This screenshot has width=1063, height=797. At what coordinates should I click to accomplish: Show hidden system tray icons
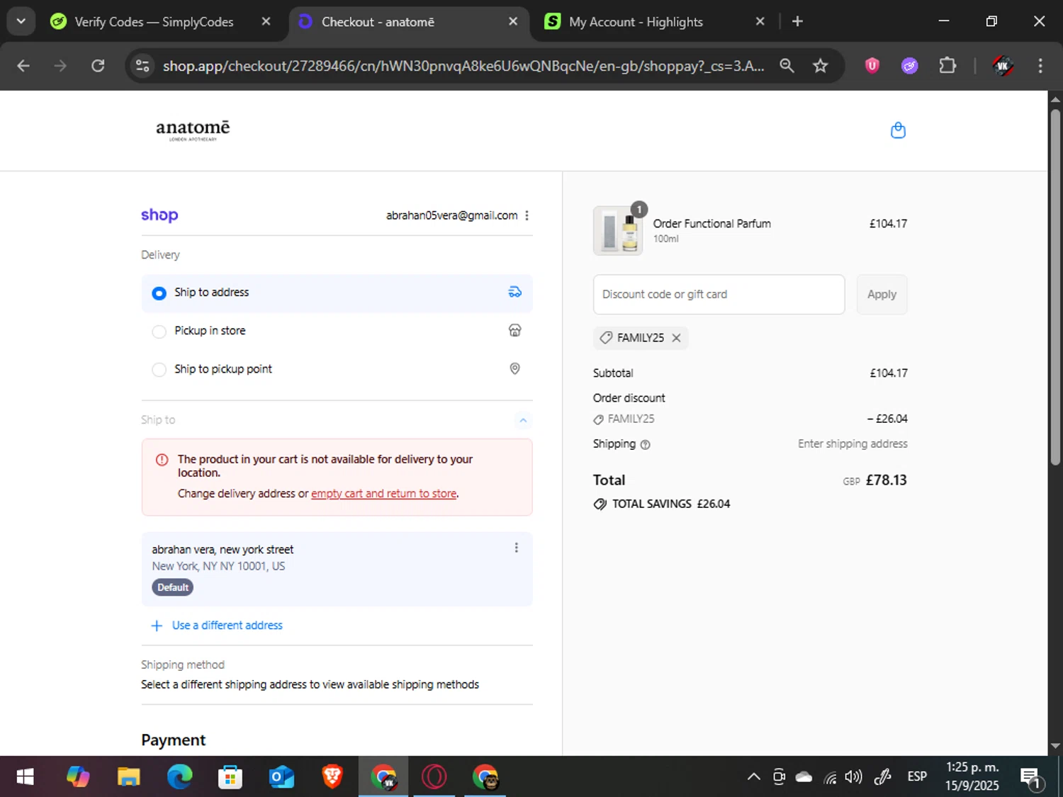(x=754, y=777)
